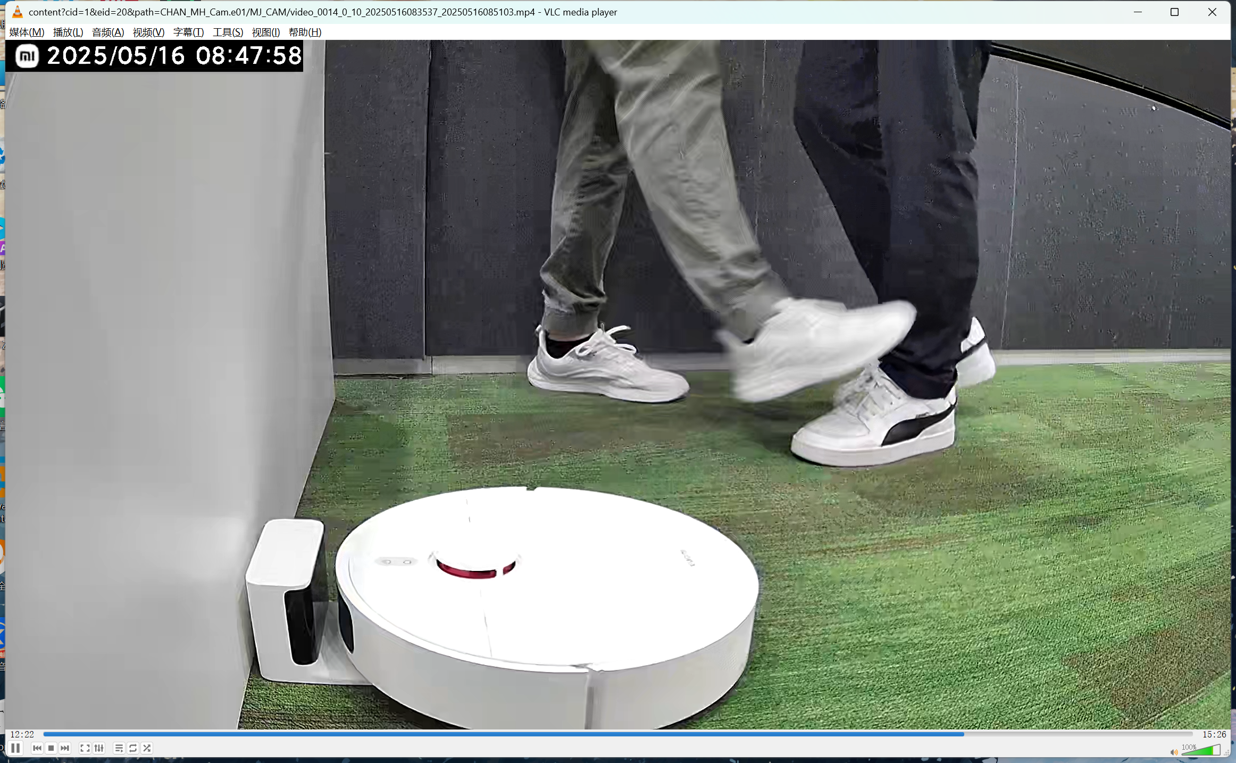
Task: Open the 工具(S) tools menu
Action: tap(228, 32)
